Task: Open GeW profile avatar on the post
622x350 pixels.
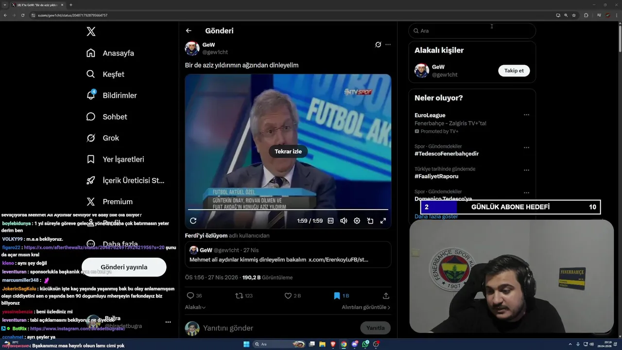Action: coord(192,48)
